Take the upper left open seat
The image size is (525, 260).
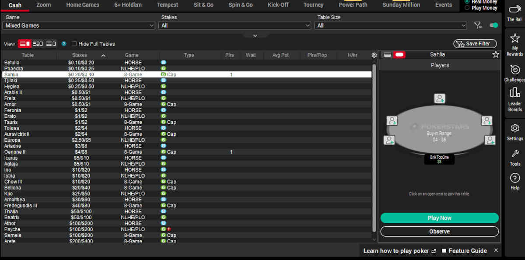pos(392,120)
